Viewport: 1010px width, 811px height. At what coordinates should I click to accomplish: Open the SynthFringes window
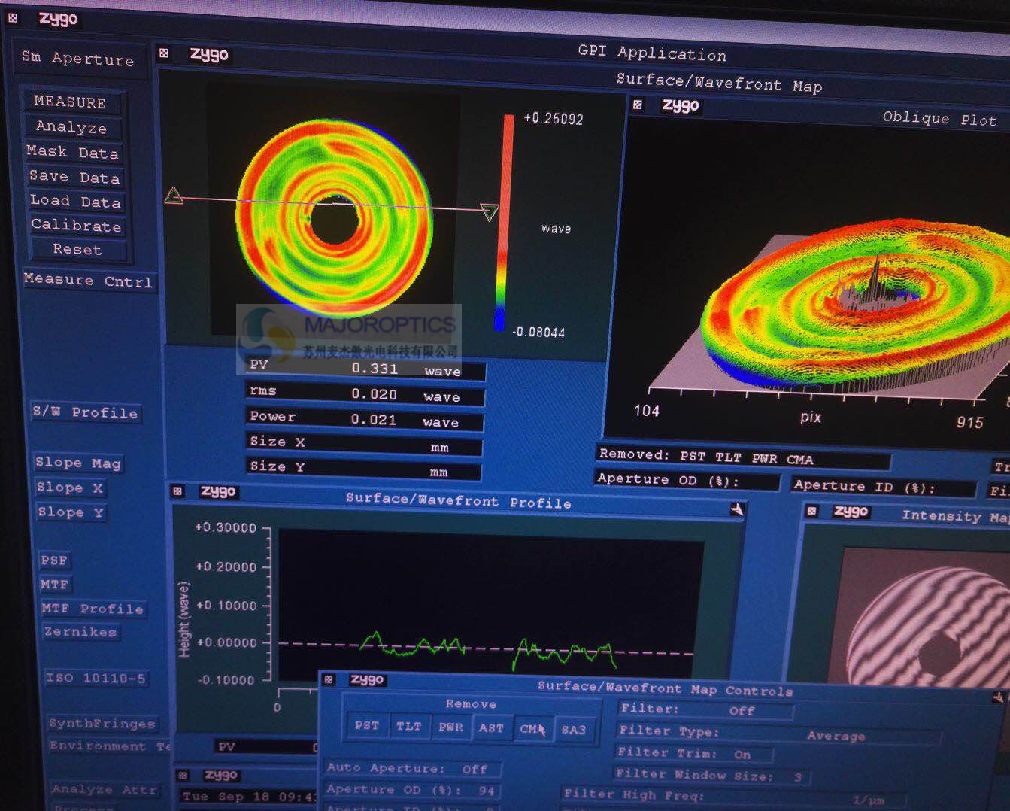click(102, 724)
